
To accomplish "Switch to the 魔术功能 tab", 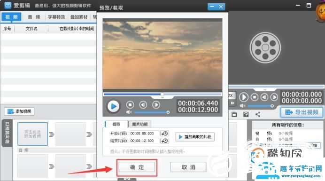I will (x=139, y=124).
